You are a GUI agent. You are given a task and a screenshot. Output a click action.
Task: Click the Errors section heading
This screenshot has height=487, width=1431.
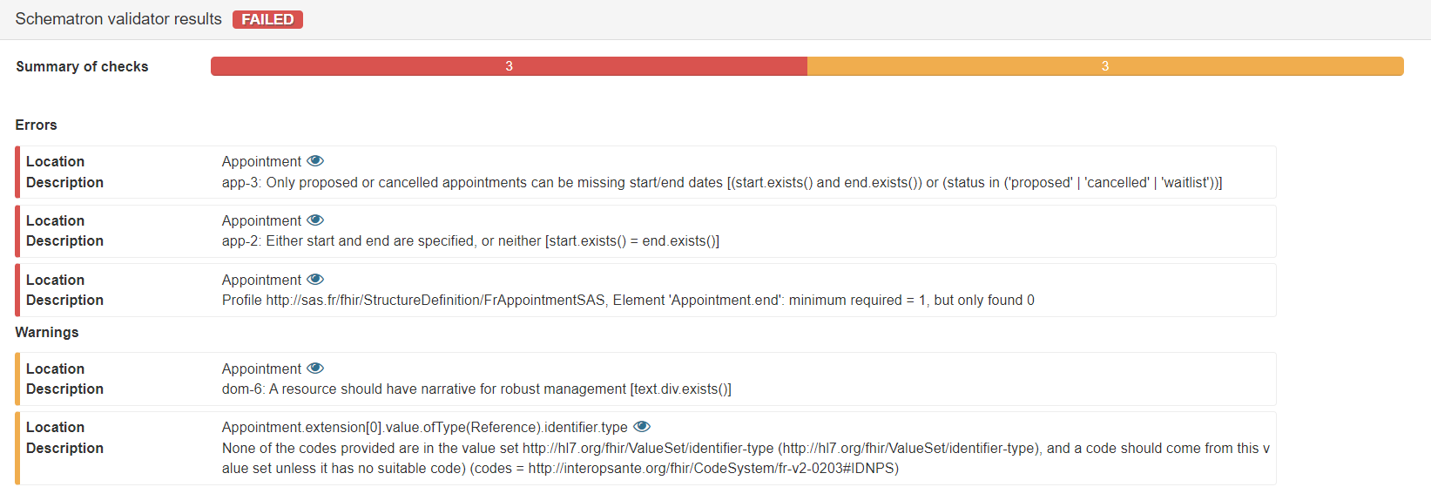tap(36, 125)
